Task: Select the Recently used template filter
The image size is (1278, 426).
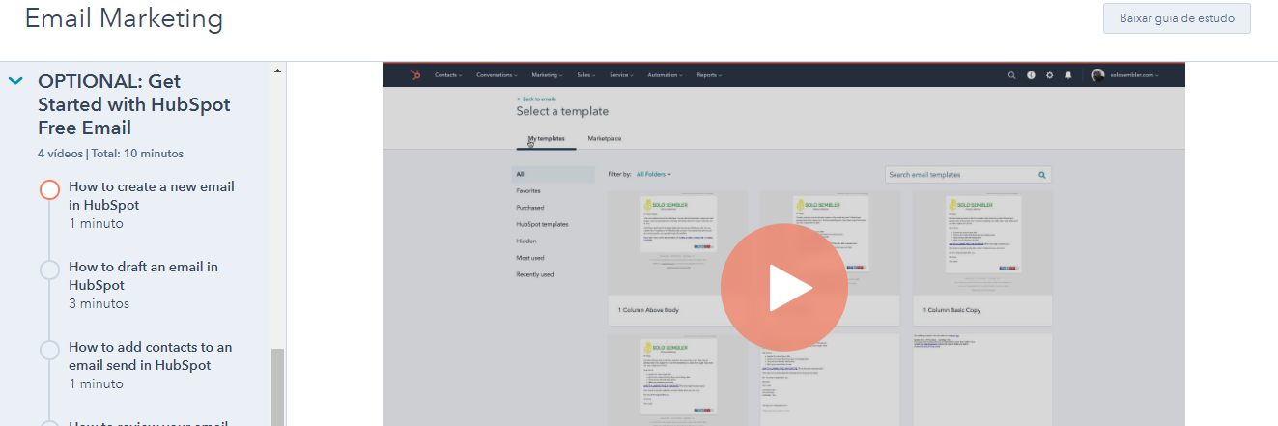Action: pos(535,274)
